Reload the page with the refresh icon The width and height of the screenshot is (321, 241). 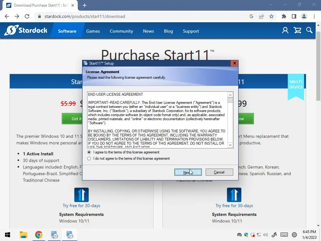[27, 16]
